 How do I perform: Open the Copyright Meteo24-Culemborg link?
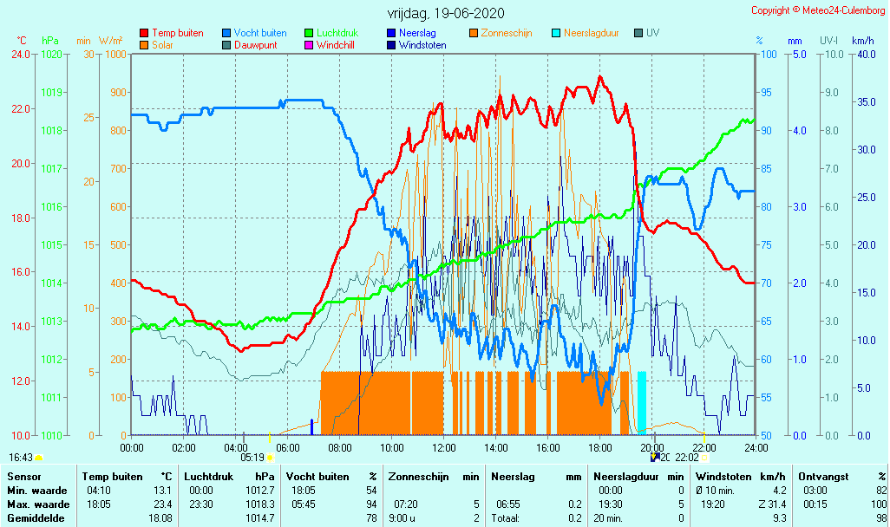click(x=818, y=10)
